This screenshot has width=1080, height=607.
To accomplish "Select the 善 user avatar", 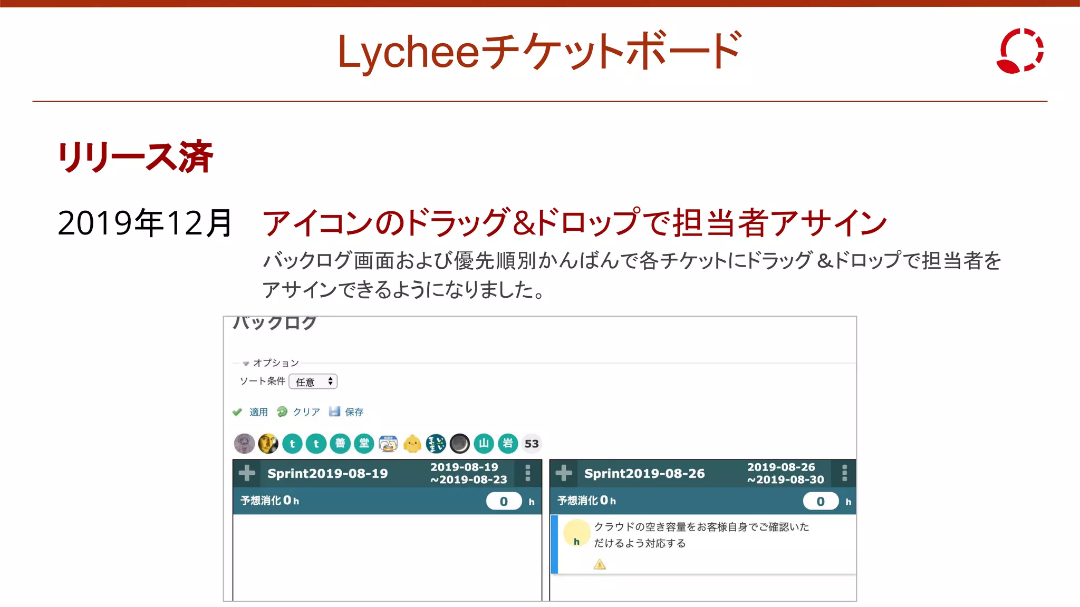I will 340,444.
